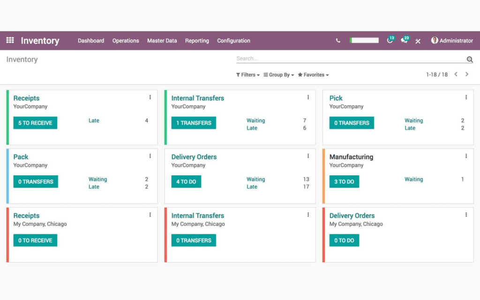Expand the Filters dropdown

[247, 75]
